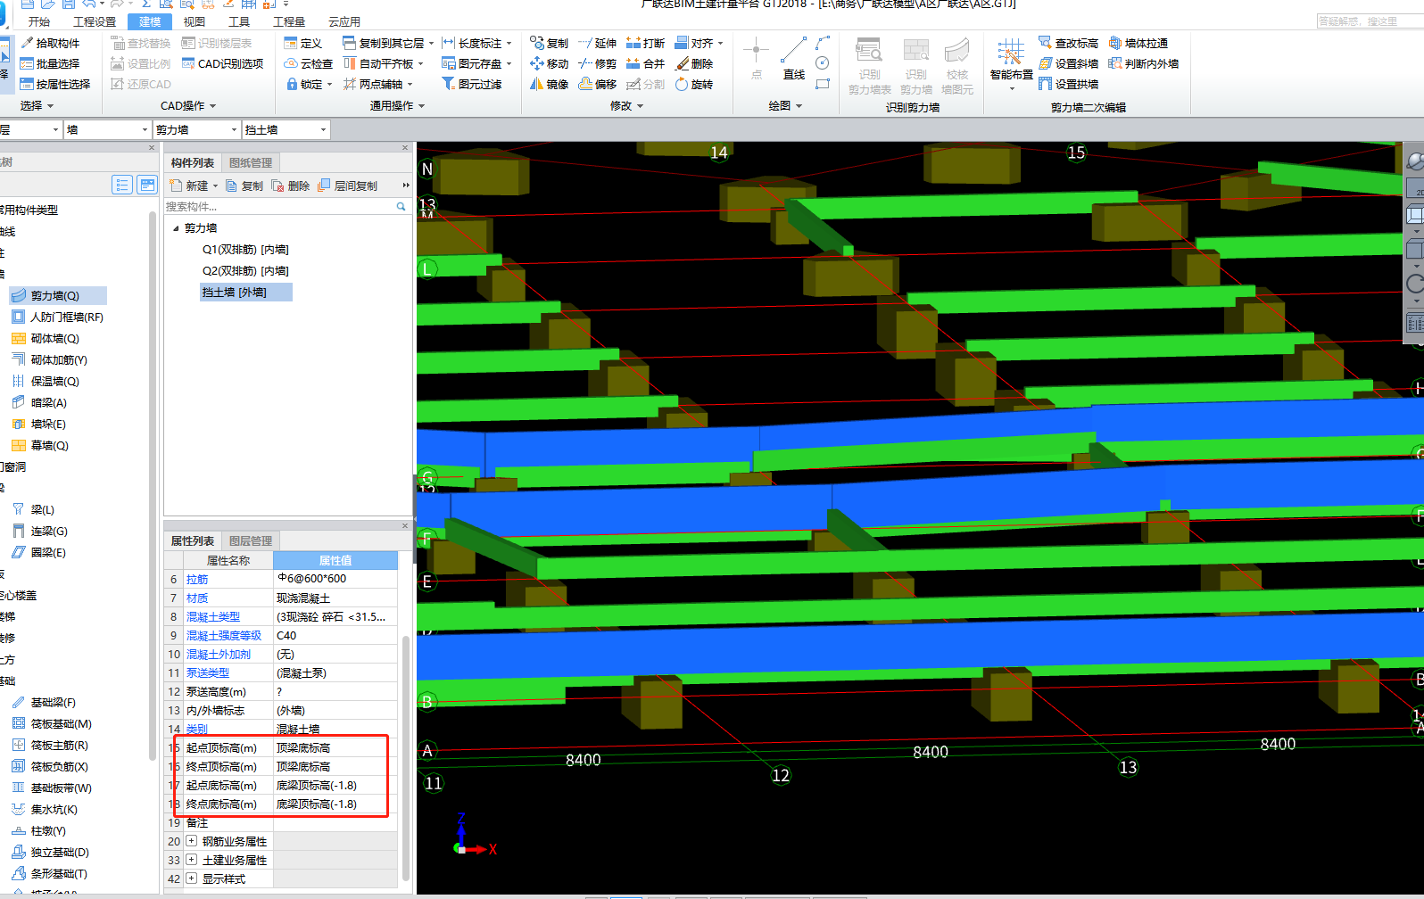Image resolution: width=1424 pixels, height=899 pixels.
Task: Click the 判断内外墙 tool
Action: [1143, 63]
